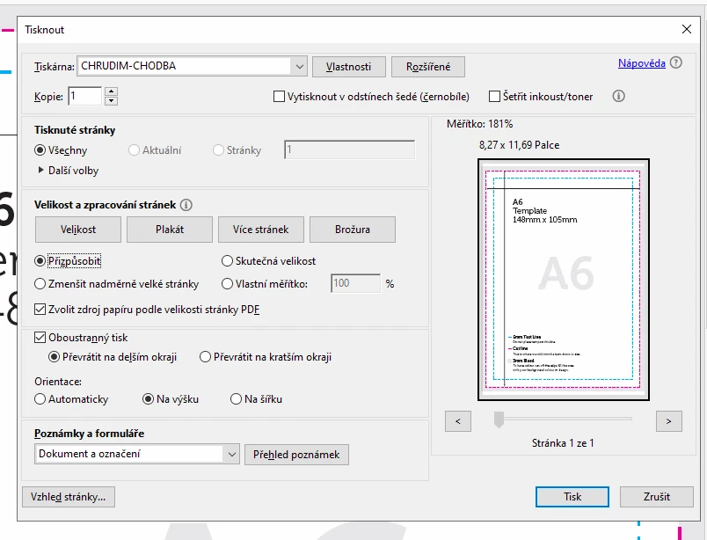The height and width of the screenshot is (540, 707).
Task: Increase the Kopie count with up arrow
Action: [x=111, y=91]
